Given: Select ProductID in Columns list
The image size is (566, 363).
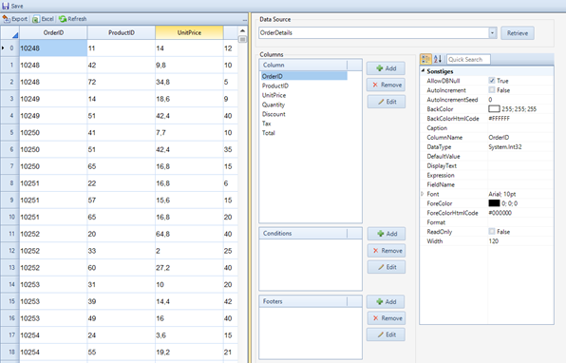Looking at the screenshot, I should pos(275,86).
